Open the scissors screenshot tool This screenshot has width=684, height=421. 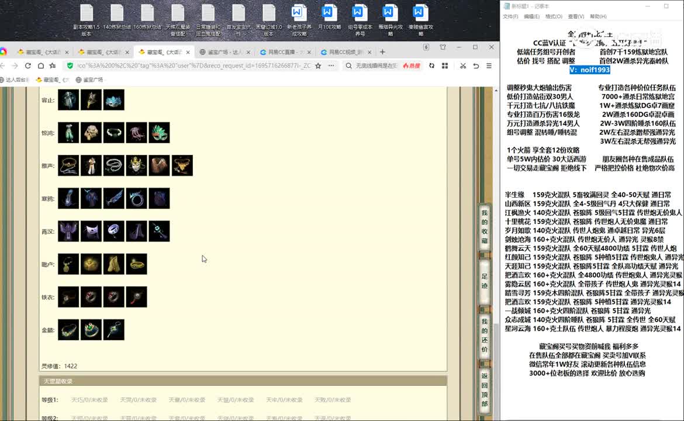pos(463,65)
